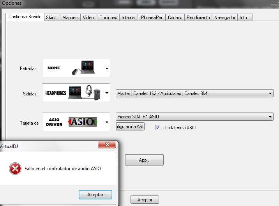Open the Video tab
Viewport: 279px width, 206px height.
[88, 18]
